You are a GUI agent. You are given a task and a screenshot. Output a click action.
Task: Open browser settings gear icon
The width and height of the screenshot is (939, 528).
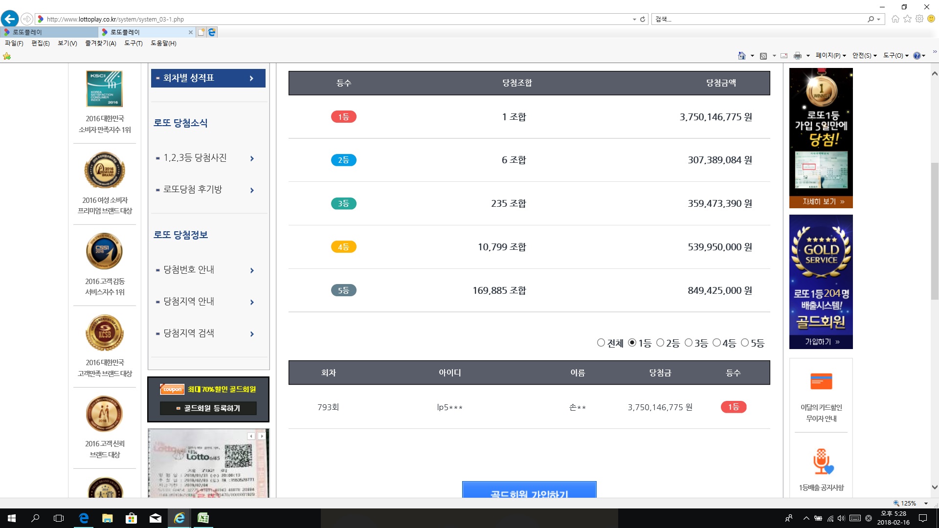coord(919,19)
